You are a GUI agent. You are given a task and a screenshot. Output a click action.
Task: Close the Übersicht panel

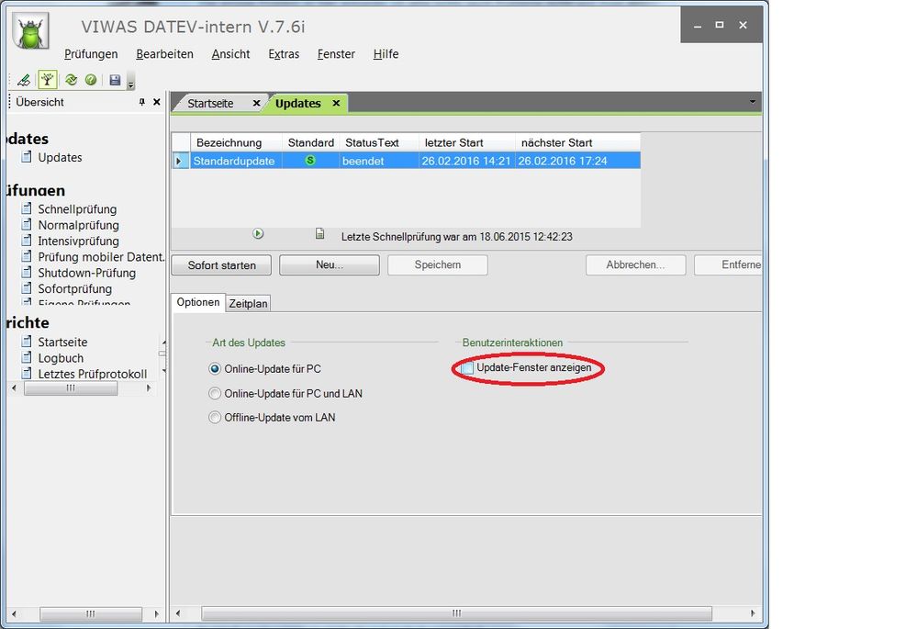coord(157,102)
